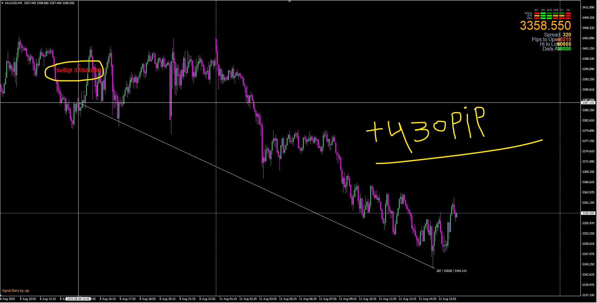This screenshot has width=597, height=303.
Task: Click the 11 Aug 01:15 time axis label
Action: (228, 299)
